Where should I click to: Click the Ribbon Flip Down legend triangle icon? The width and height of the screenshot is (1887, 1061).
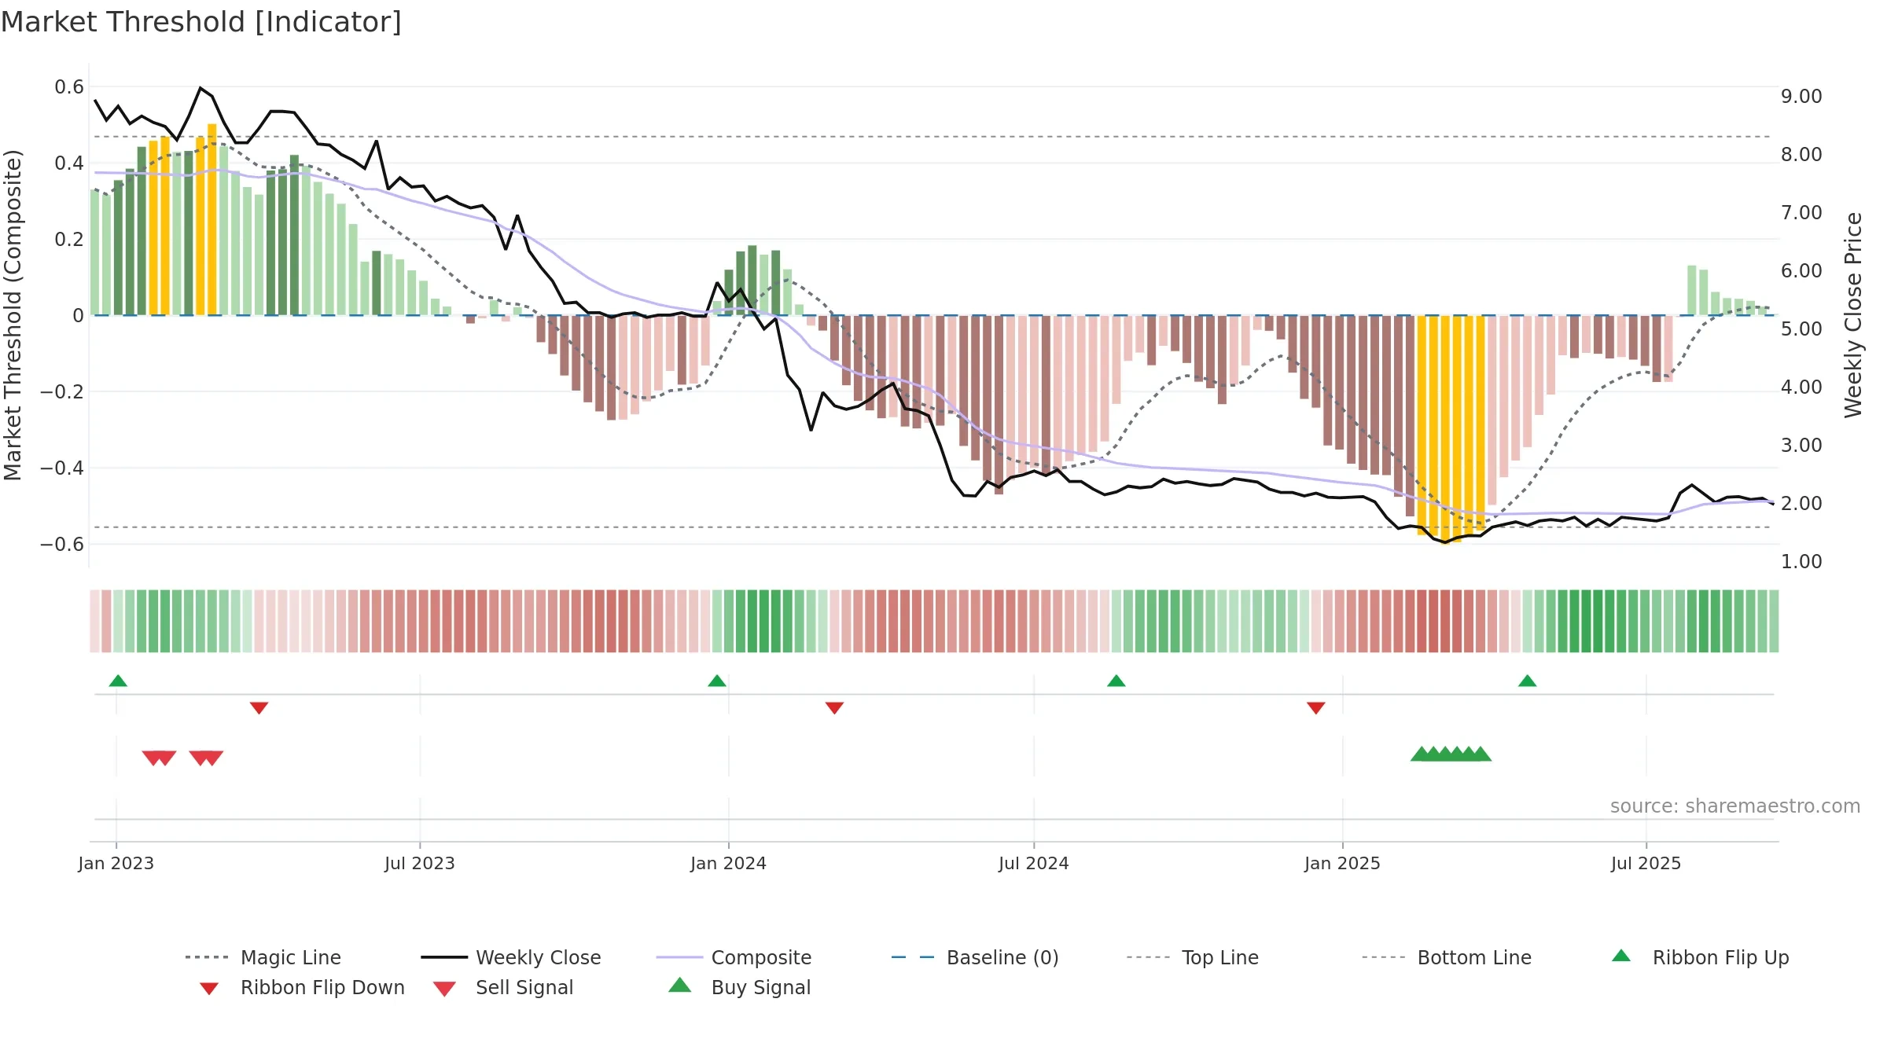(x=209, y=989)
